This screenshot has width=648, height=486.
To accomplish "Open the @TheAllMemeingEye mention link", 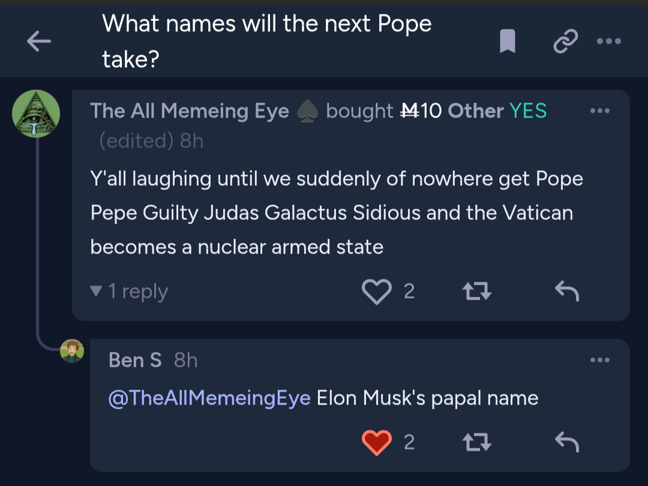I will [209, 398].
